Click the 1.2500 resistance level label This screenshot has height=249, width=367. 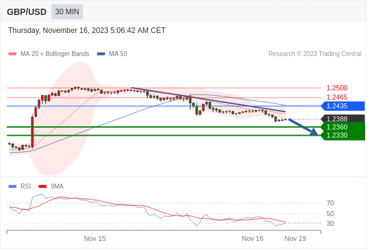point(337,88)
